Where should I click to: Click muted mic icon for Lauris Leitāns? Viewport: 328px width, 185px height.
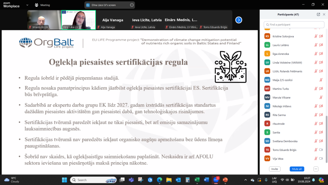pos(316,45)
